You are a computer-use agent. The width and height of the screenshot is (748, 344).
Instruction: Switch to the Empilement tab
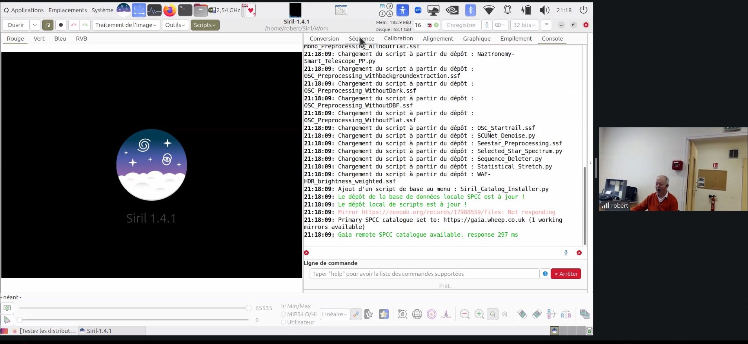[x=516, y=38]
